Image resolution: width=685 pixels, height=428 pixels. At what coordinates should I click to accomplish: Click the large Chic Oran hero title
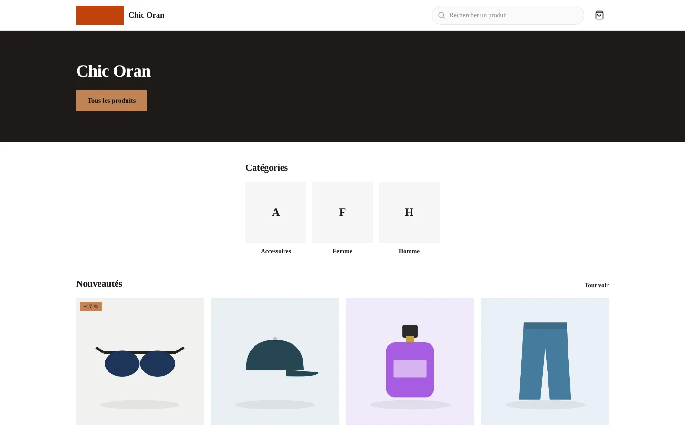[113, 71]
